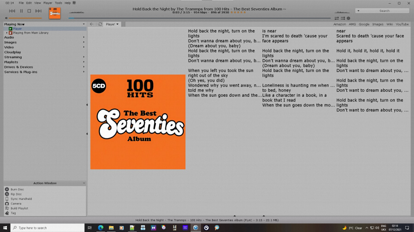The image size is (414, 232).
Task: Open the Wiki link
Action: 390,24
